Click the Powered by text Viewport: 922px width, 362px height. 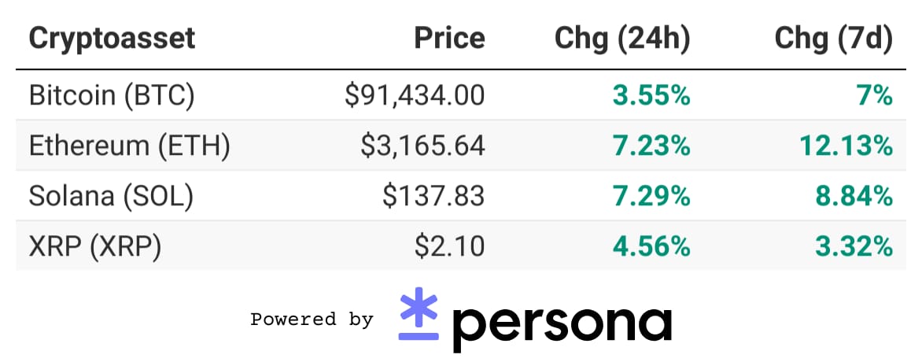312,320
